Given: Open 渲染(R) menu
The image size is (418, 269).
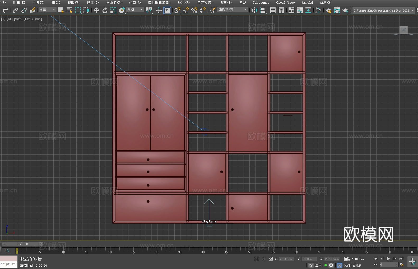Looking at the screenshot, I should [x=184, y=2].
